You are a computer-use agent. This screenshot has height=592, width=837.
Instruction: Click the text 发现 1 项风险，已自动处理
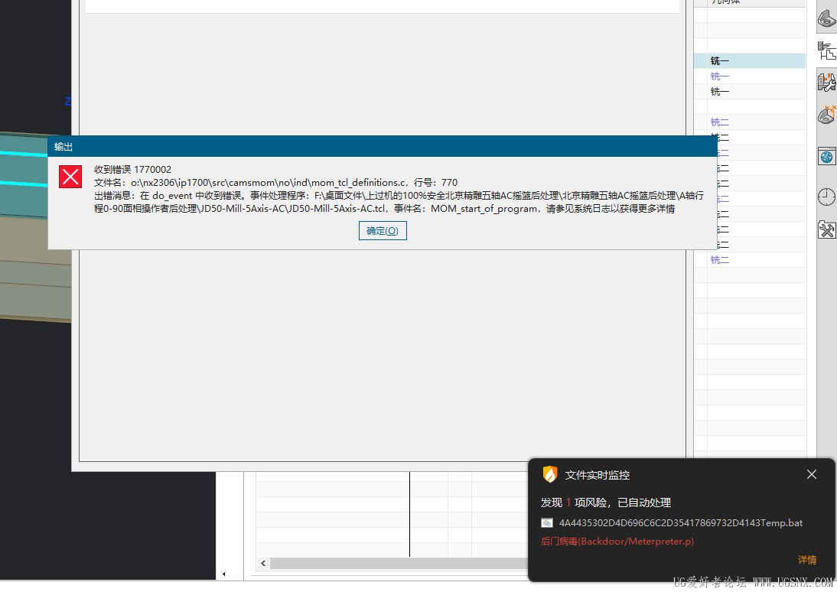click(605, 503)
